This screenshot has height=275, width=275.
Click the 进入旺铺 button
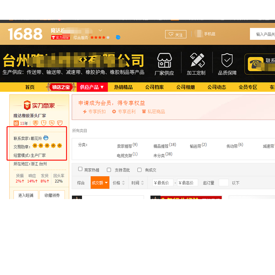tap(26, 195)
